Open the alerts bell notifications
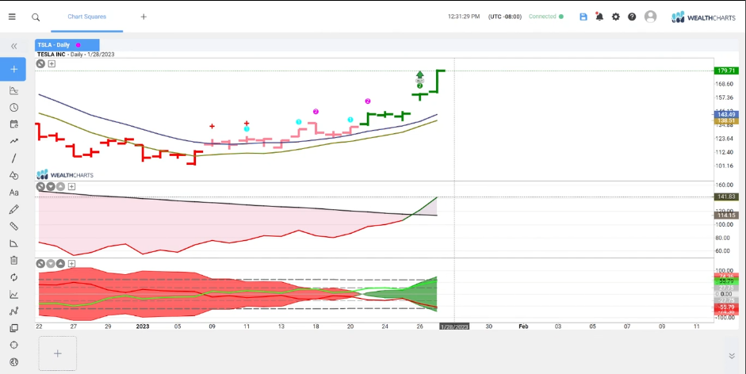Image resolution: width=746 pixels, height=374 pixels. point(599,17)
